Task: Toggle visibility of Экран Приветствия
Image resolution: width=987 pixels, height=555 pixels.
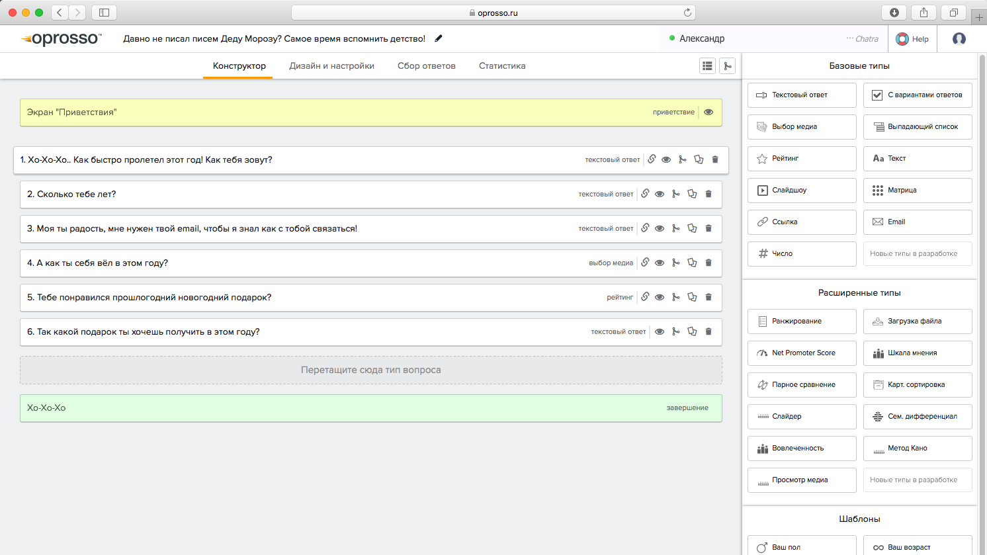Action: [708, 112]
